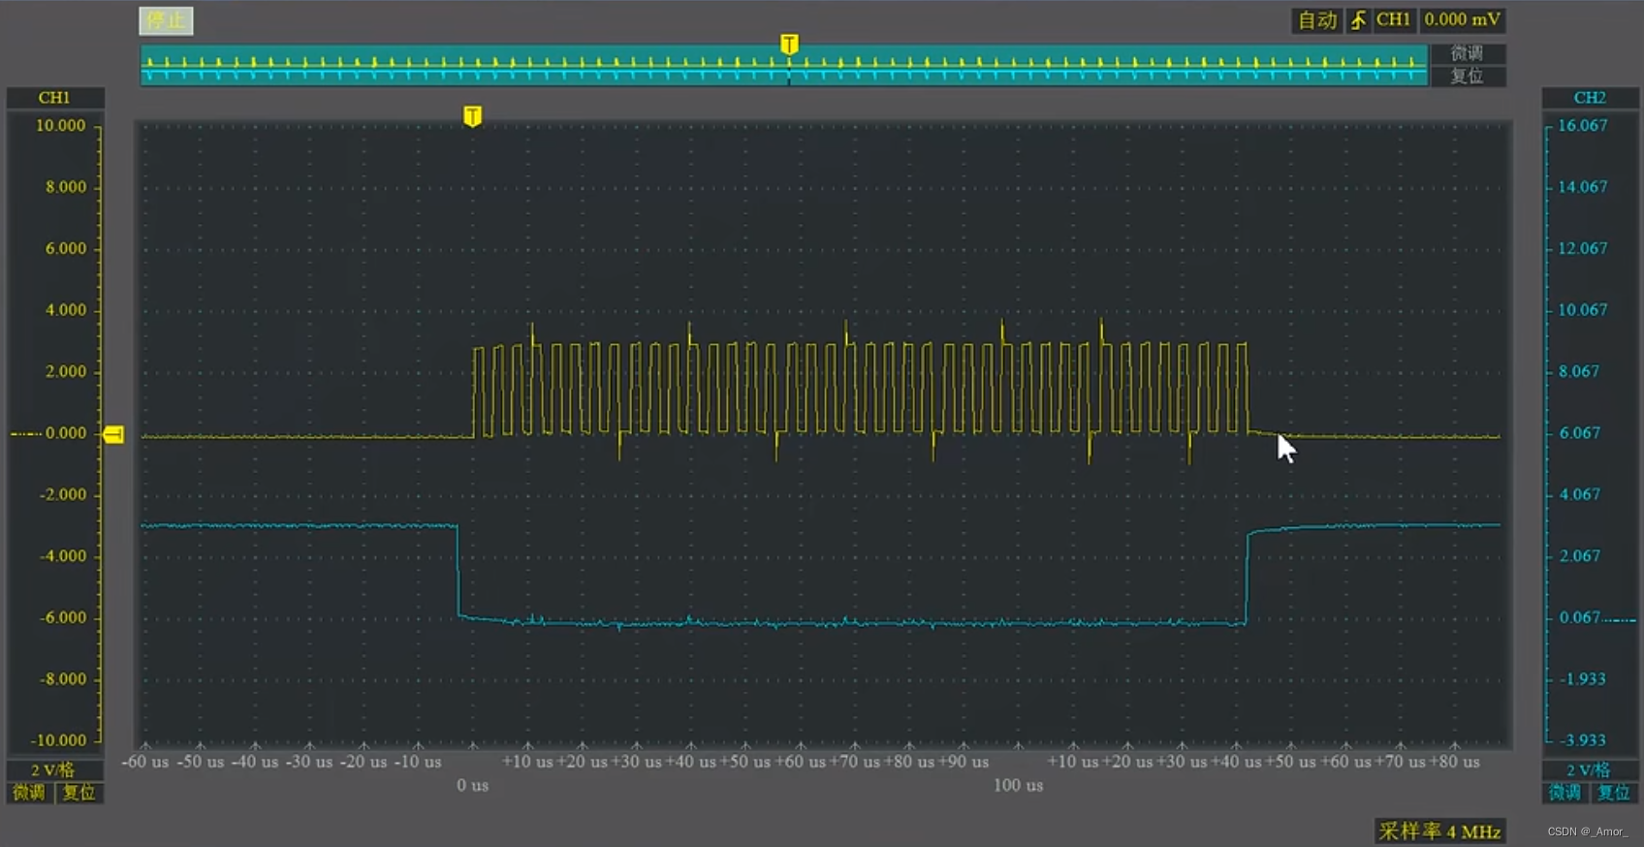This screenshot has width=1644, height=847.
Task: Click the CH1 channel header
Action: [x=55, y=98]
